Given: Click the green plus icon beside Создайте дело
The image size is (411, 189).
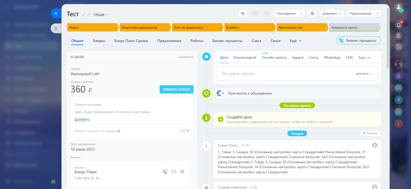Looking at the screenshot, I should (x=221, y=119).
